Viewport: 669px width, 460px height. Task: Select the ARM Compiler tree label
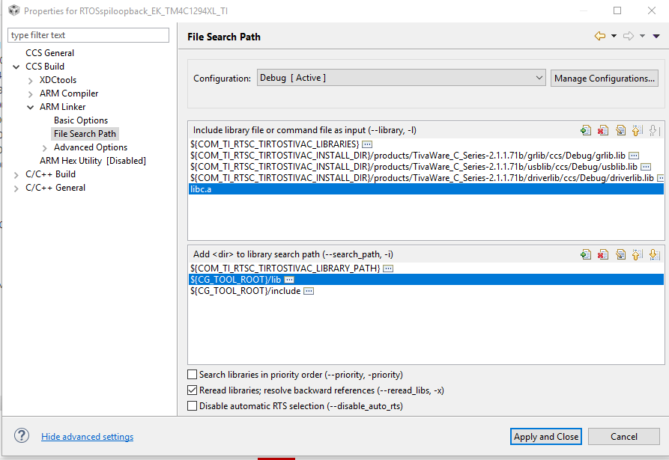tap(69, 93)
